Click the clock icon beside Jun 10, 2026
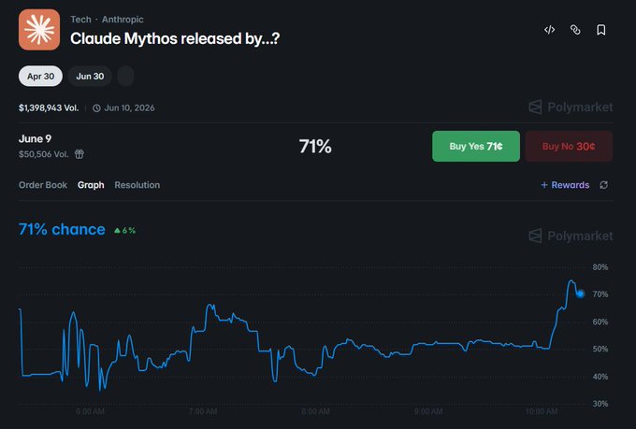 click(x=96, y=108)
